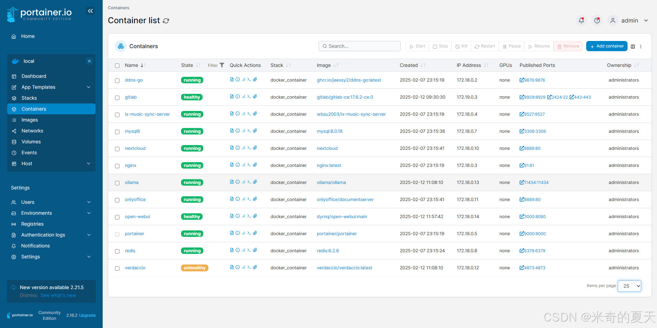Viewport: 657px width, 328px height.
Task: Attach to the nginx container via paperclip icon
Action: point(255,165)
